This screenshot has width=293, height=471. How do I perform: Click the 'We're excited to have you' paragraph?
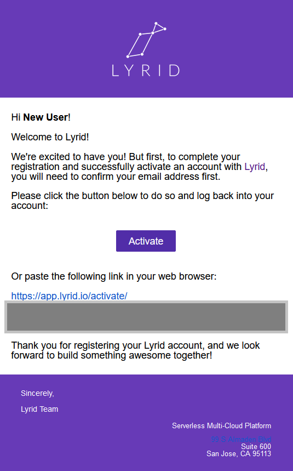(140, 166)
